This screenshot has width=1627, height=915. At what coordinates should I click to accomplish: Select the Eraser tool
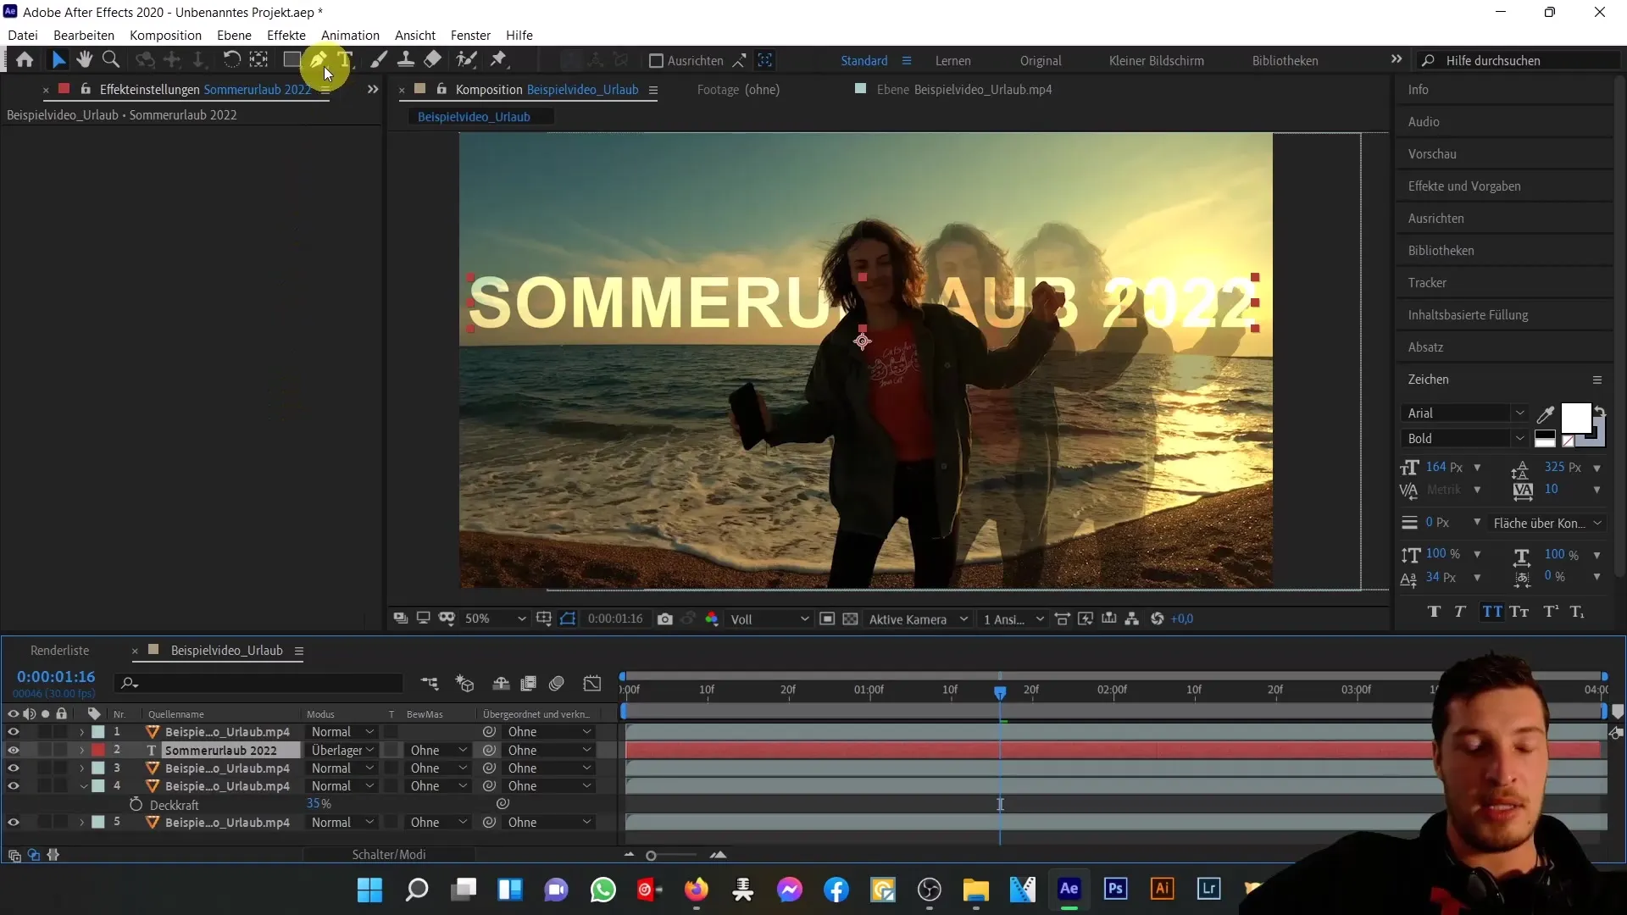pos(433,60)
